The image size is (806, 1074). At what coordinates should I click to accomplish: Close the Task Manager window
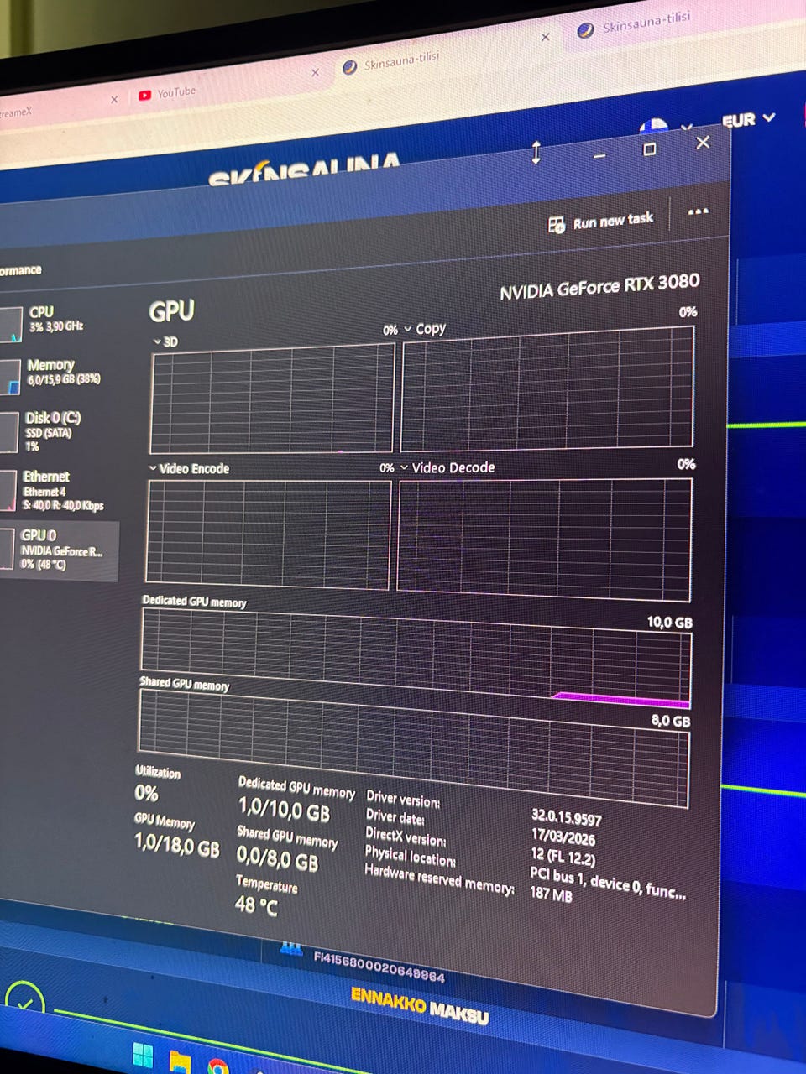[x=703, y=143]
